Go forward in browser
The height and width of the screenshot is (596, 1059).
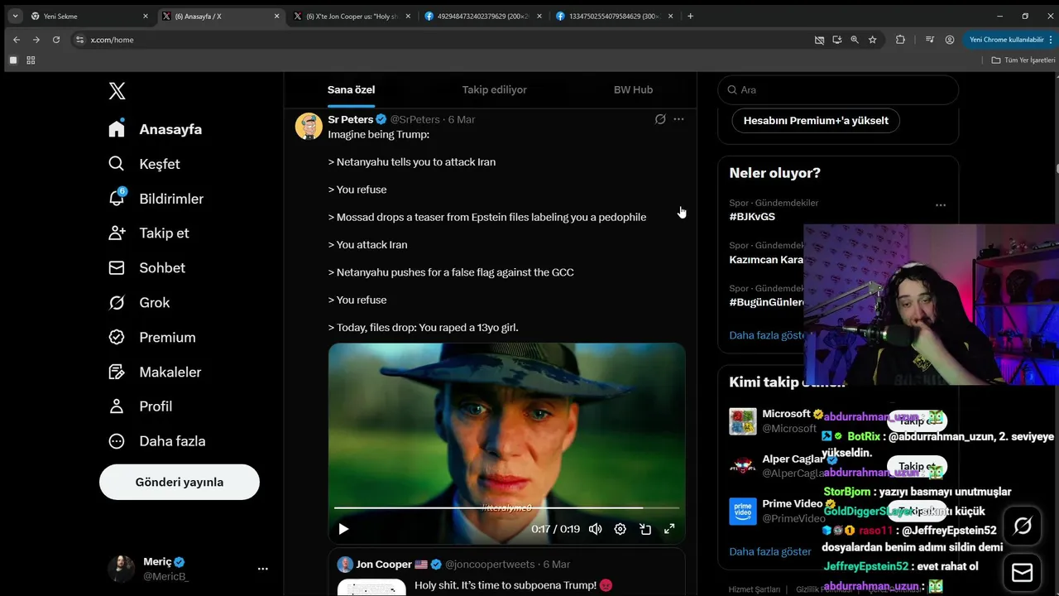(x=36, y=40)
